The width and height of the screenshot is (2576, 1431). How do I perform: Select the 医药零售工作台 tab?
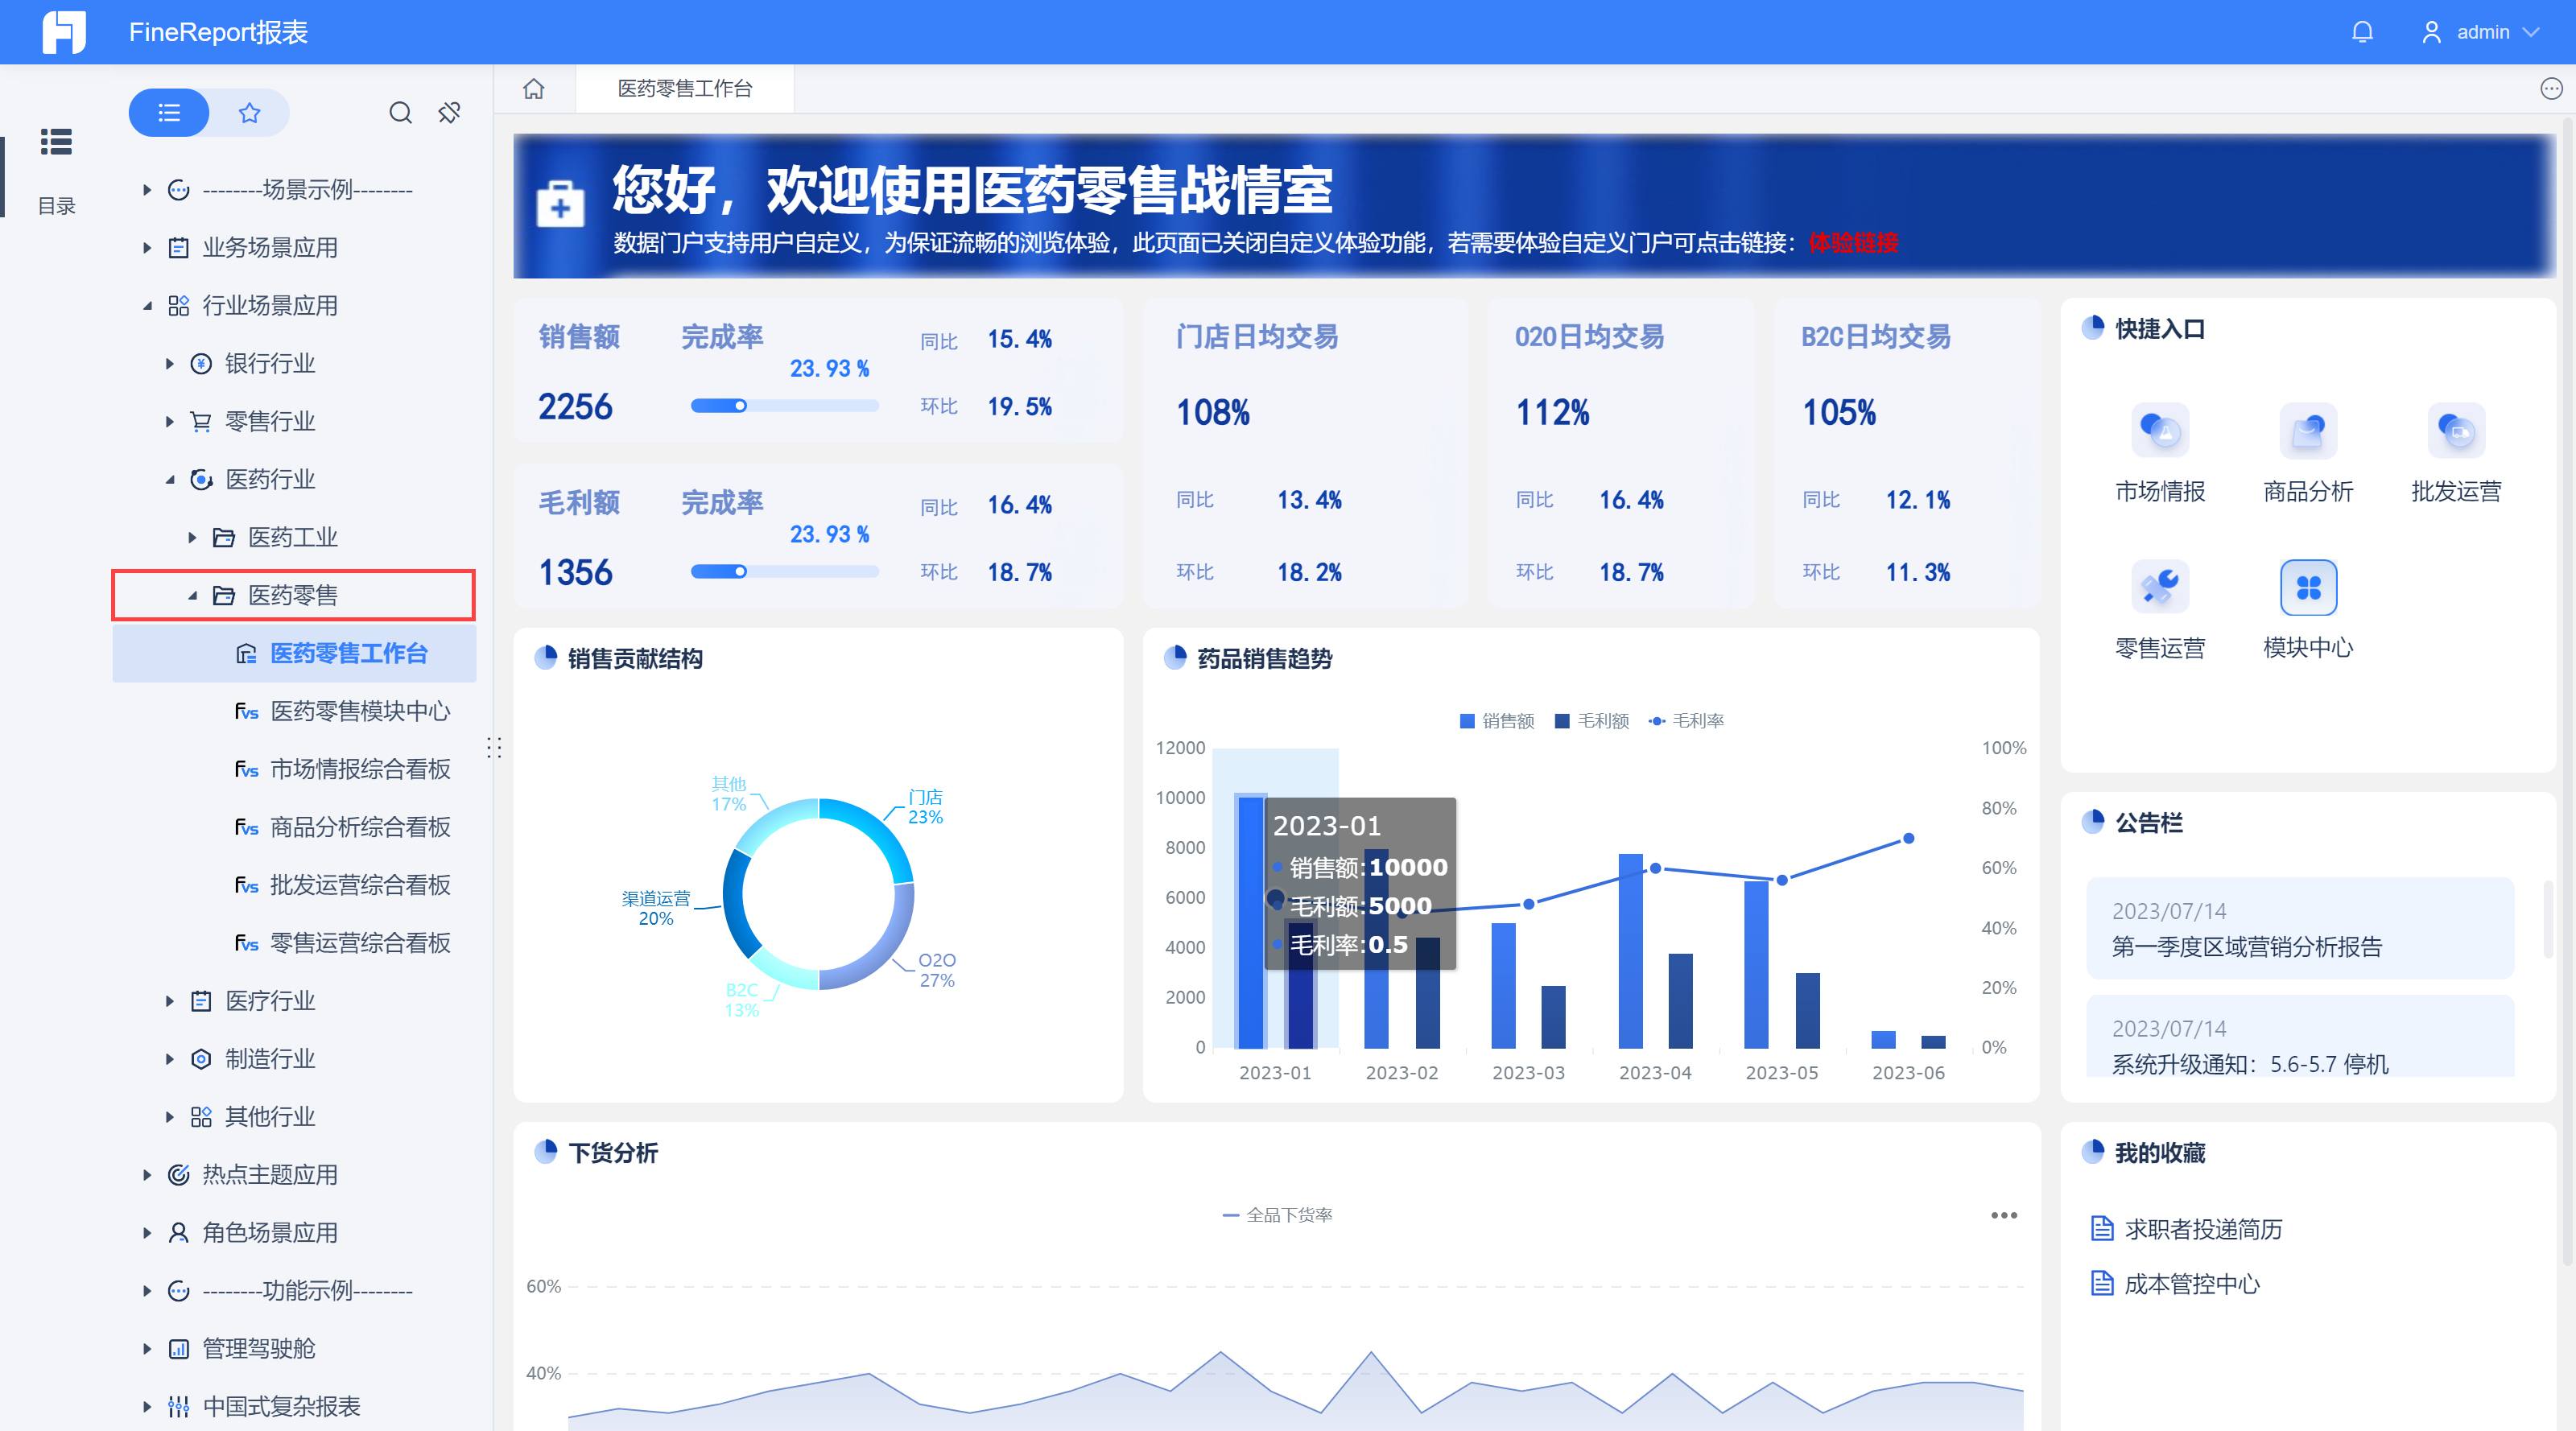tap(684, 89)
